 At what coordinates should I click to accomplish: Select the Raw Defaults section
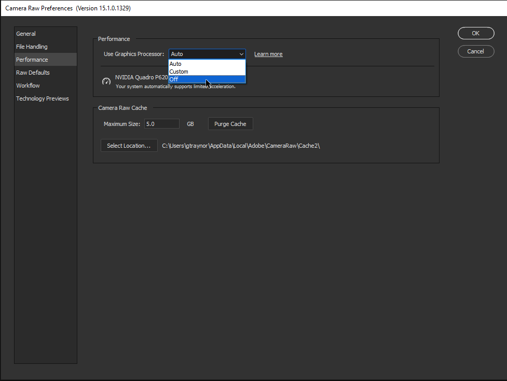(33, 72)
